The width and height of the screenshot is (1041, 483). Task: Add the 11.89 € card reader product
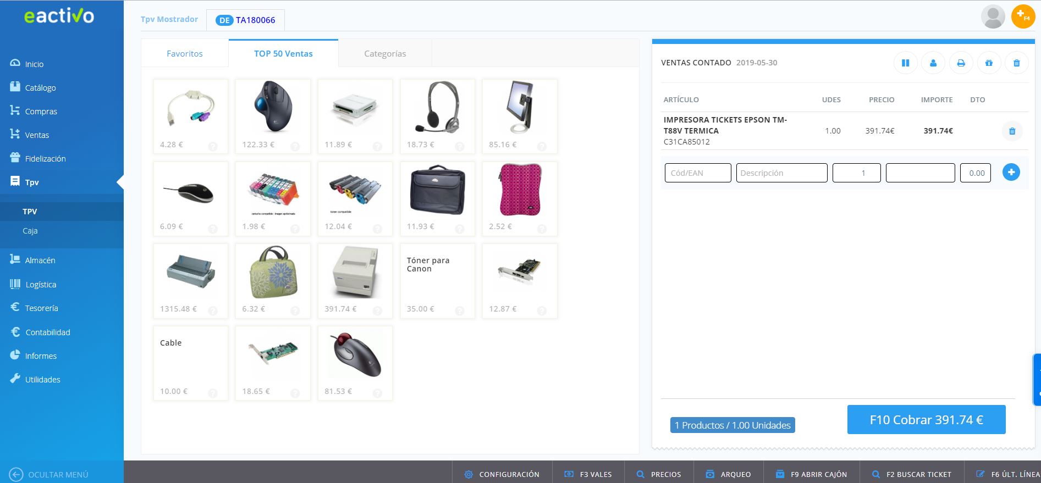(355, 116)
